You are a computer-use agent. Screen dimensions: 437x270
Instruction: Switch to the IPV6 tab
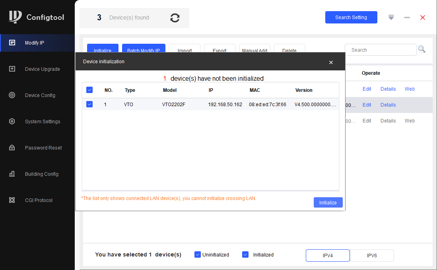click(x=372, y=256)
